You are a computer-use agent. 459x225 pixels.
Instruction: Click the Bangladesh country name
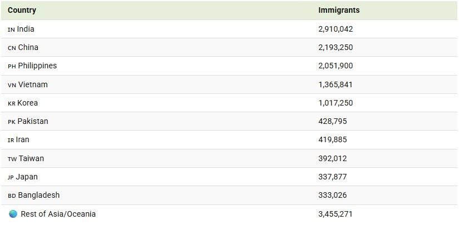(38, 195)
